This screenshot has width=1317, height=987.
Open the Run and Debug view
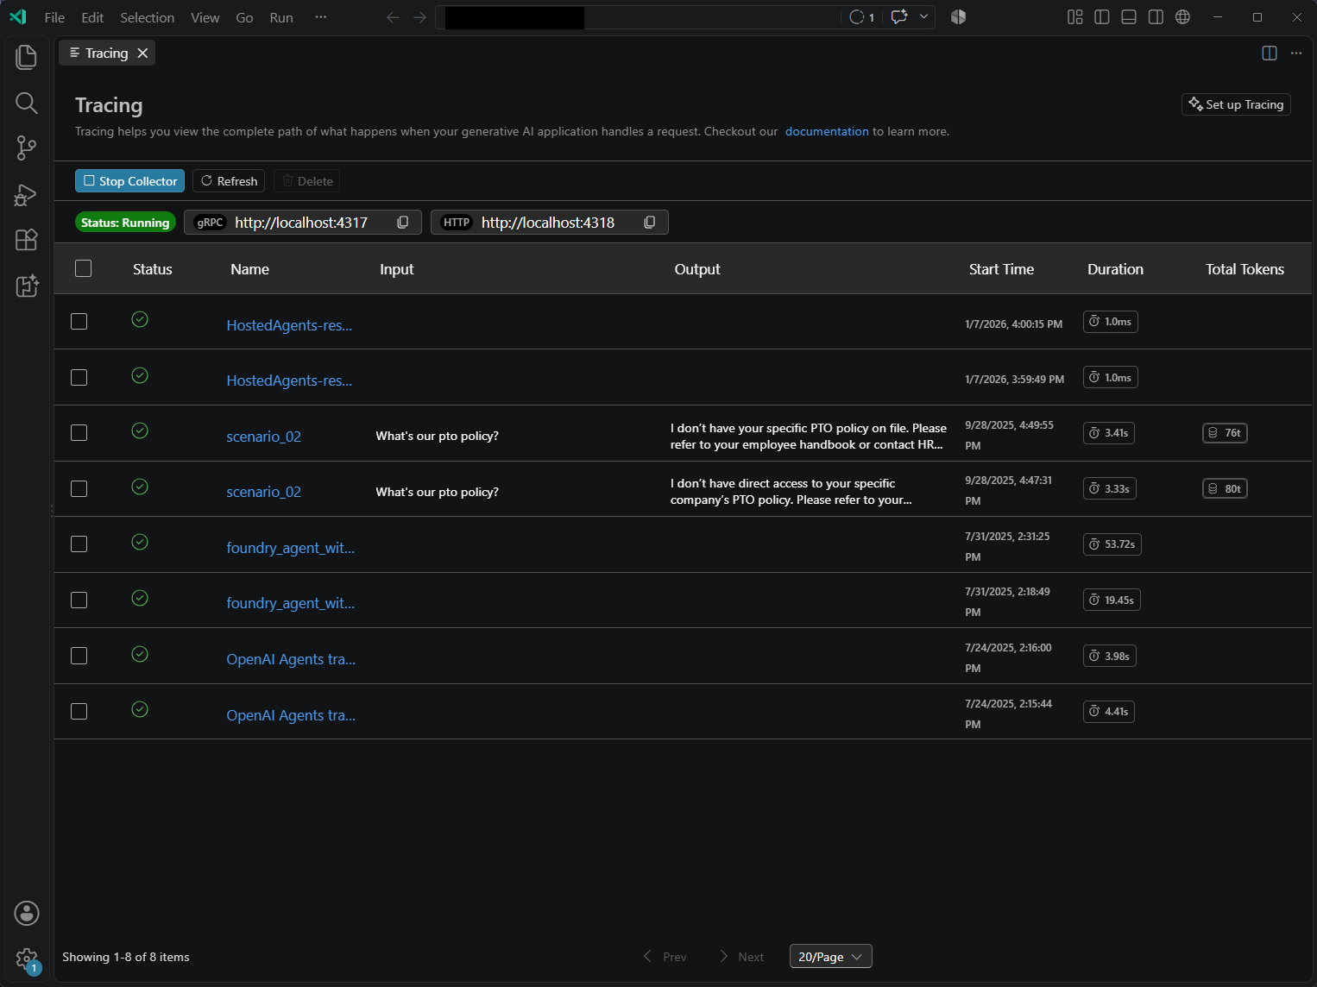click(27, 195)
